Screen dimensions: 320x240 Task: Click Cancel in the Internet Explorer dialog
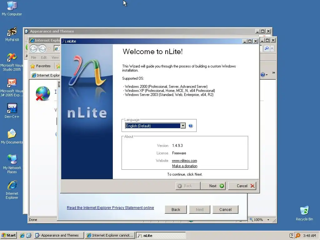[225, 210]
